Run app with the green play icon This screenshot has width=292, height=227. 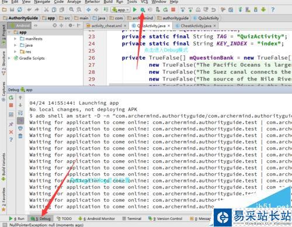(134, 9)
